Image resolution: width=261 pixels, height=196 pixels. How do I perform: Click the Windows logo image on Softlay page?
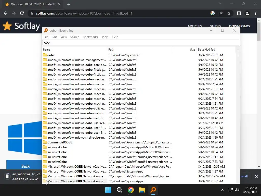click(25, 138)
